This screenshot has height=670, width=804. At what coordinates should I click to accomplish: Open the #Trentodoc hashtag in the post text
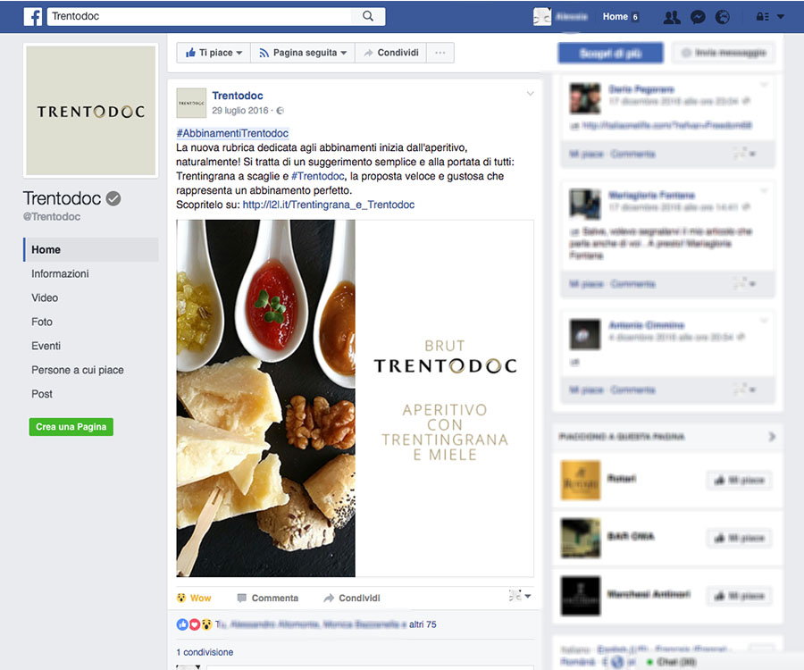pyautogui.click(x=317, y=176)
